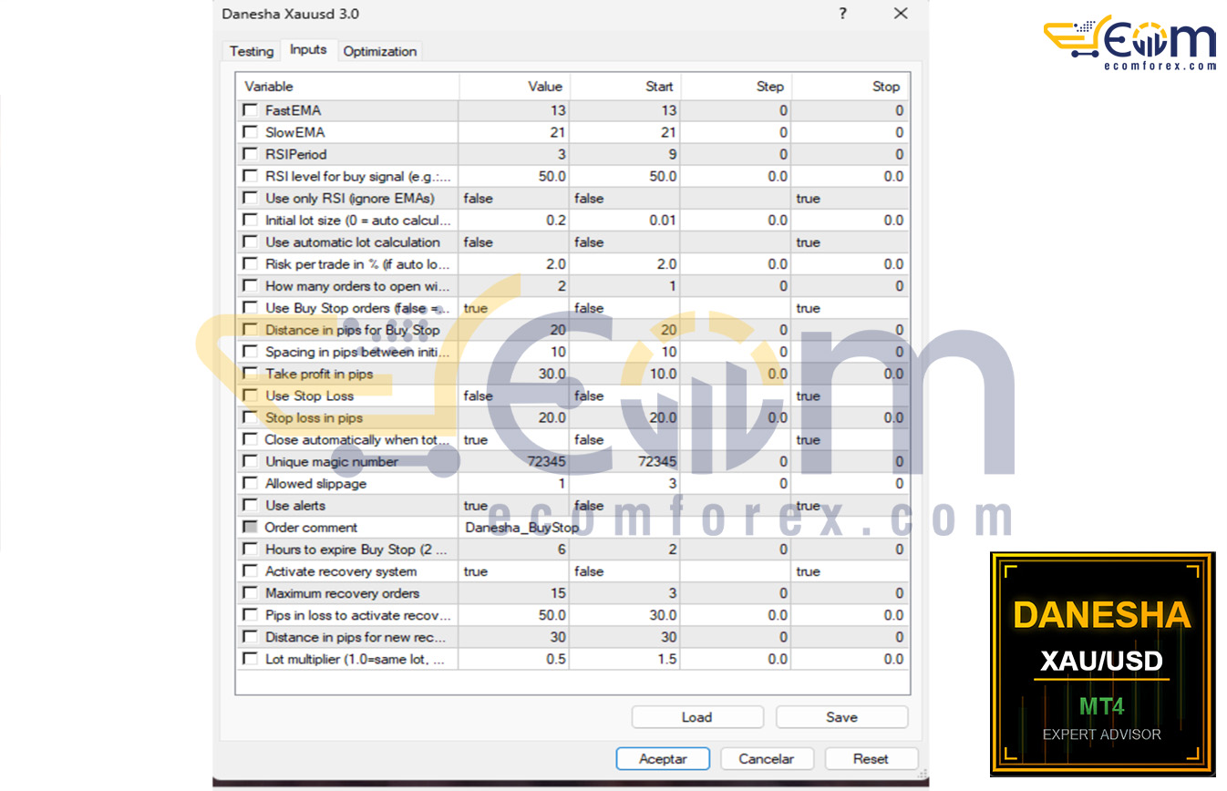This screenshot has width=1227, height=791.
Task: Toggle the Order comment checkbox
Action: coord(251,528)
